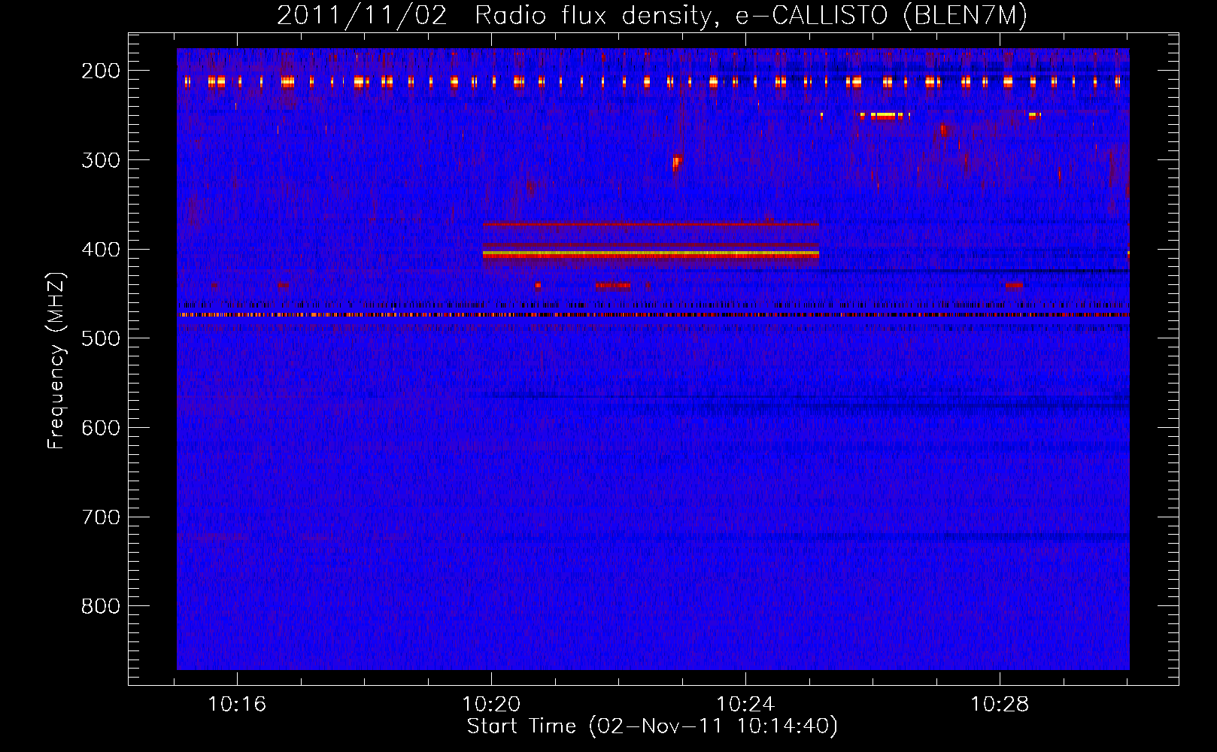Click the continuous interference line near 475 MHz
Screen dimensions: 1217x752
pyautogui.click(x=653, y=314)
